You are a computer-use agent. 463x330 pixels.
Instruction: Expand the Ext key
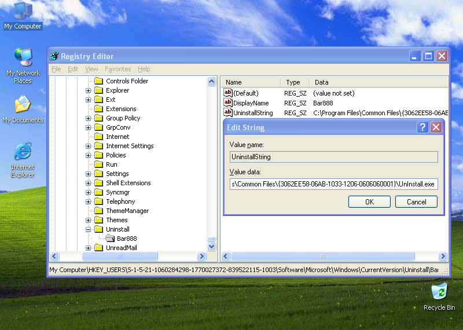coord(88,100)
